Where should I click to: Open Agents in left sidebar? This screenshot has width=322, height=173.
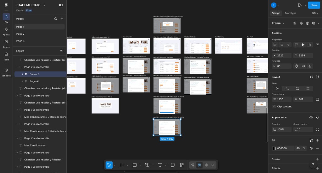(x=6, y=31)
